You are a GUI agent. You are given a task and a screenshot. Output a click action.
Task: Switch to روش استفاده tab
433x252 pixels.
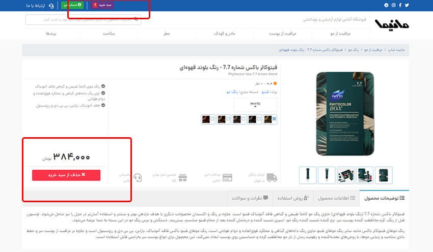click(x=293, y=198)
